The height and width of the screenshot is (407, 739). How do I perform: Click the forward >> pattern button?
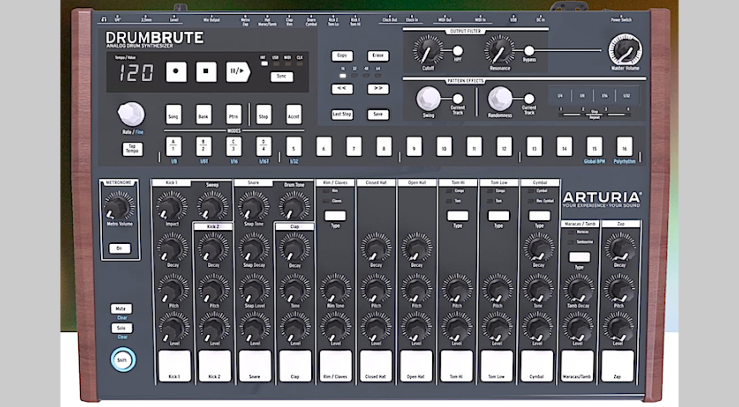coord(378,89)
